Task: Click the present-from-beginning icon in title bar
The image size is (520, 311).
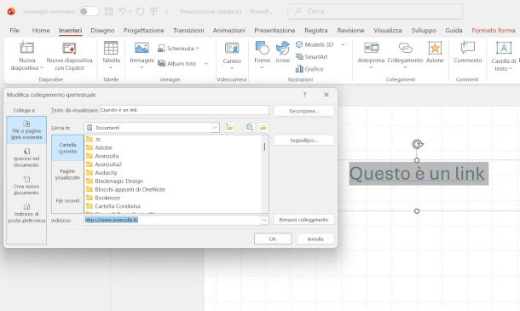Action: point(153,11)
